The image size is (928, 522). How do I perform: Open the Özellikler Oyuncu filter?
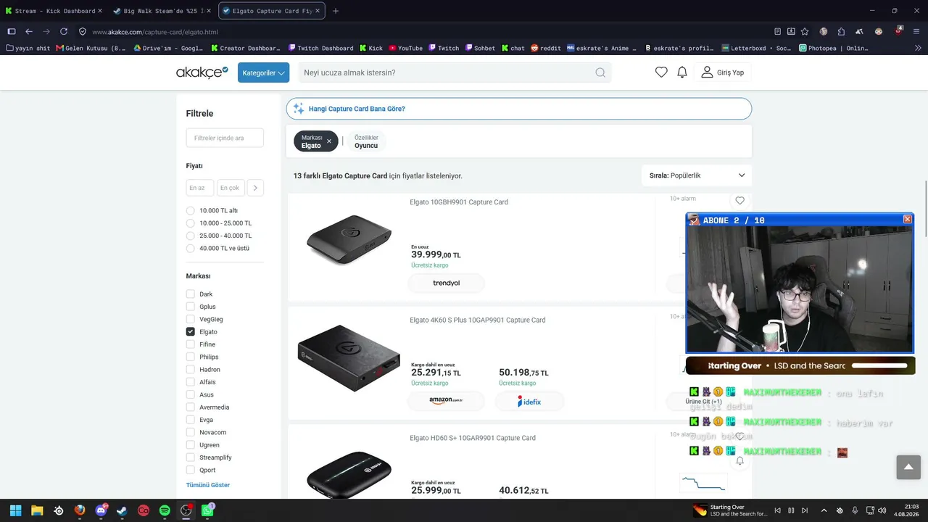click(366, 141)
